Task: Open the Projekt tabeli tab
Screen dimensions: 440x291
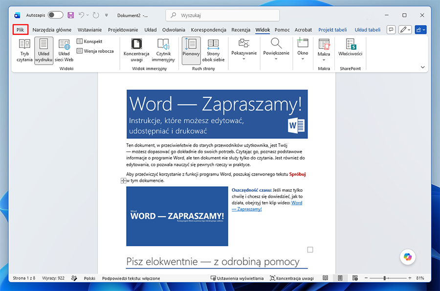Action: tap(332, 30)
